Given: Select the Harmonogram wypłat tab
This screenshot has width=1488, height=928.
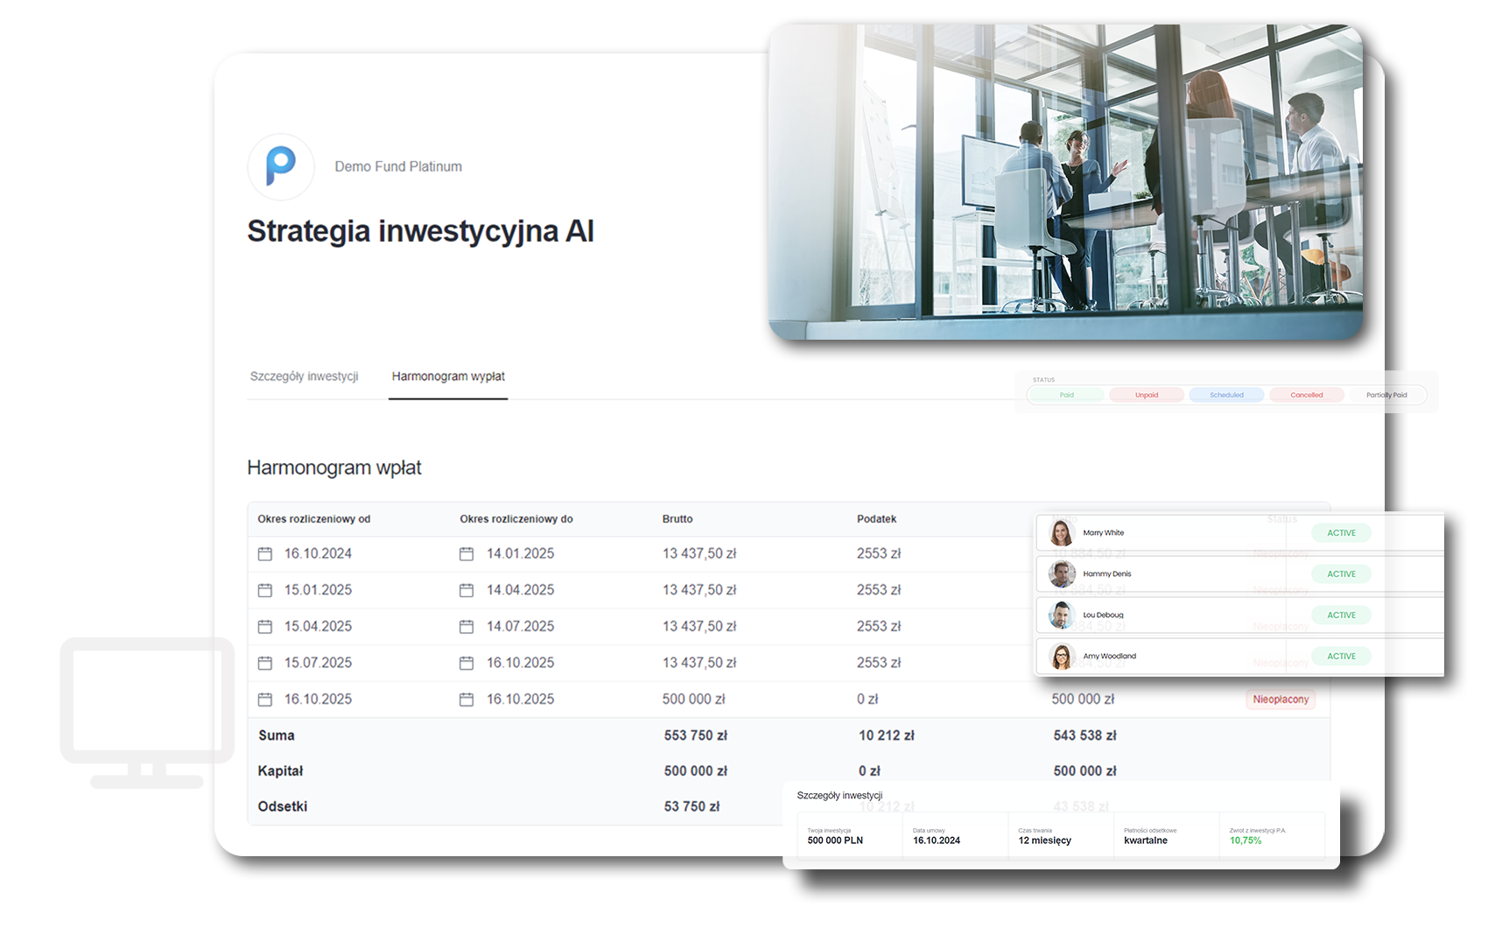Looking at the screenshot, I should 448,376.
